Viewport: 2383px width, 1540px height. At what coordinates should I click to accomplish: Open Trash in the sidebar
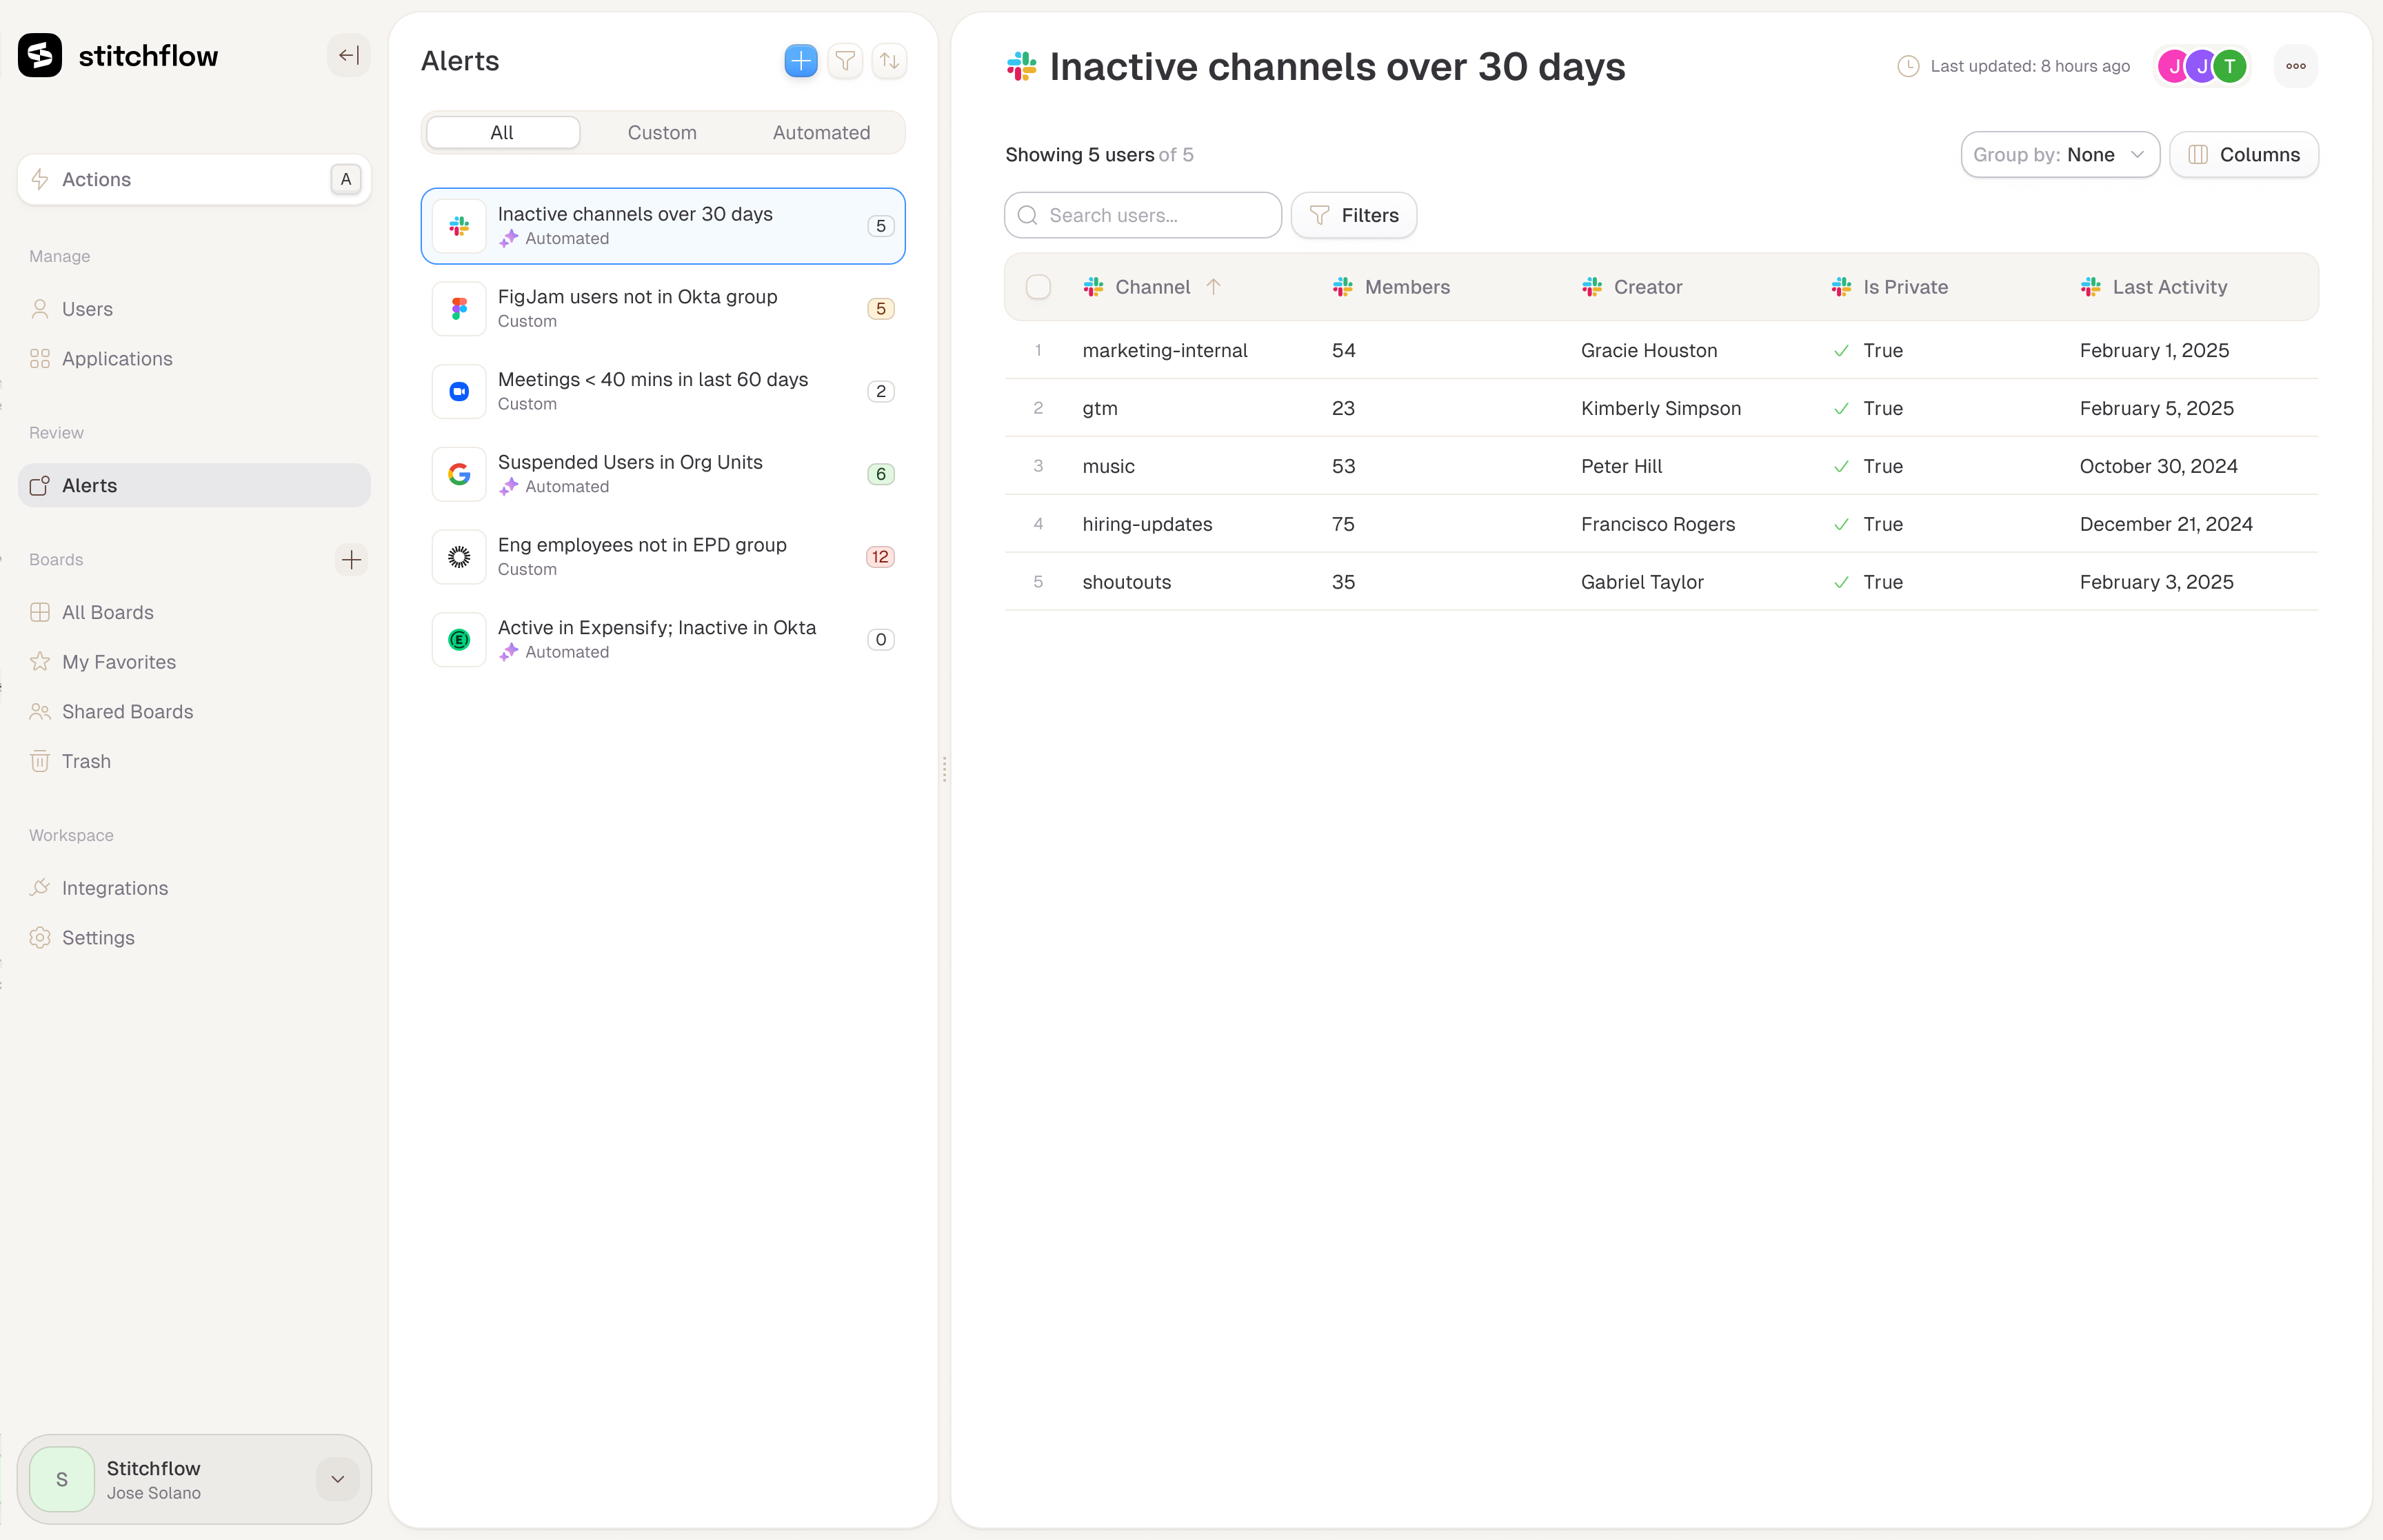(86, 761)
